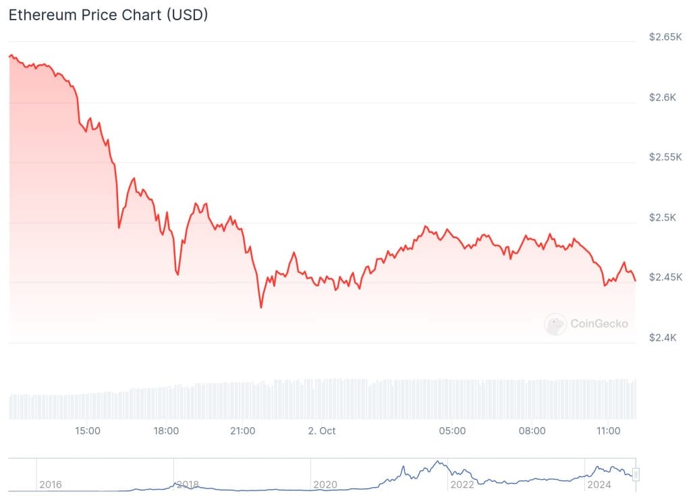Click the 11:00 time axis label
Viewport: 691px width, 504px height.
[609, 430]
